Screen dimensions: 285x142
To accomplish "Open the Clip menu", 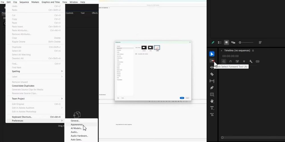I will coord(15,2).
